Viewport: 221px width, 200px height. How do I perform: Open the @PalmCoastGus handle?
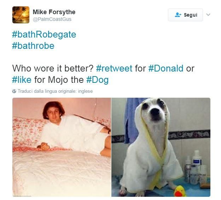(52, 19)
